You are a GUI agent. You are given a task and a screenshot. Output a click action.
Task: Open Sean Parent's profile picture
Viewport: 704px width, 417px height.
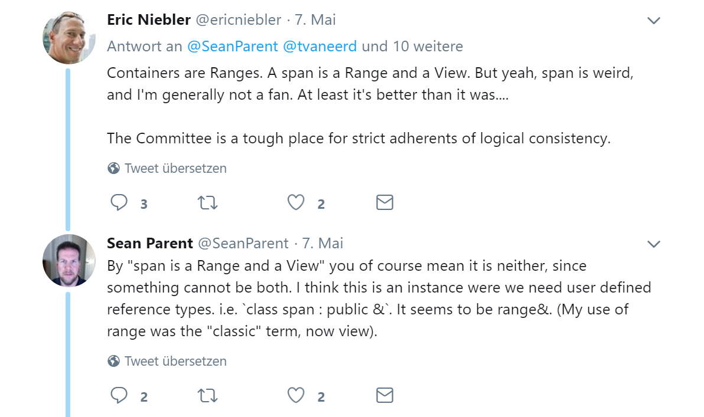pyautogui.click(x=69, y=261)
